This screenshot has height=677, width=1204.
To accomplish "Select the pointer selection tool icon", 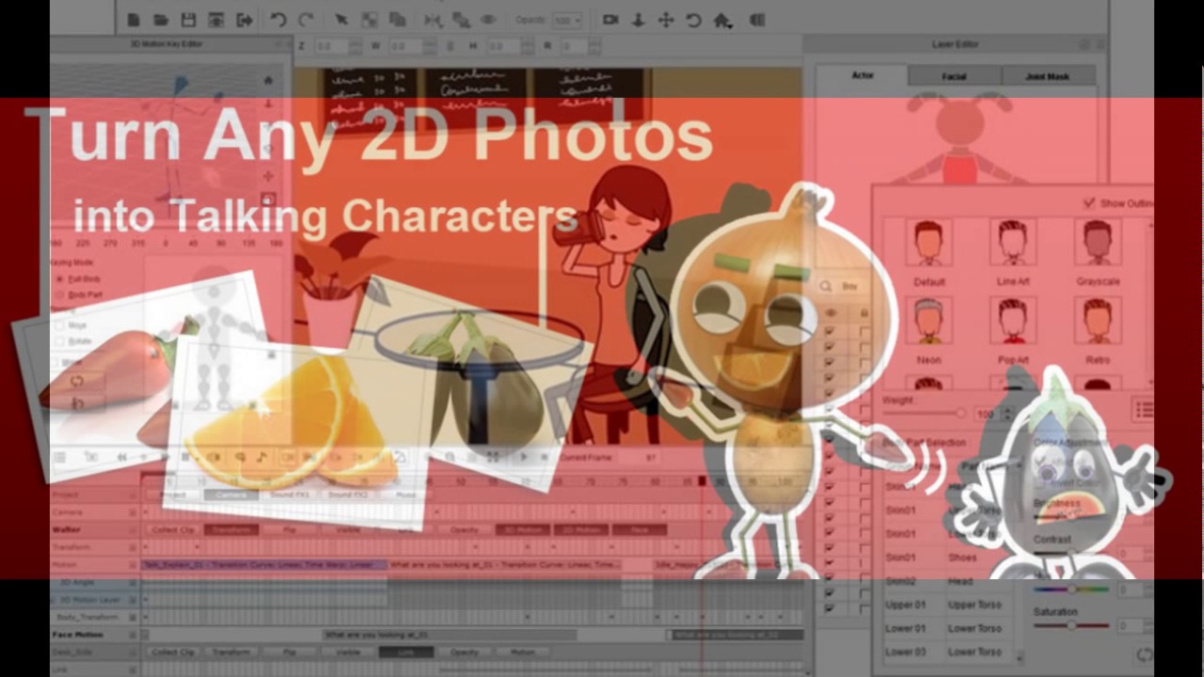I will coord(341,20).
